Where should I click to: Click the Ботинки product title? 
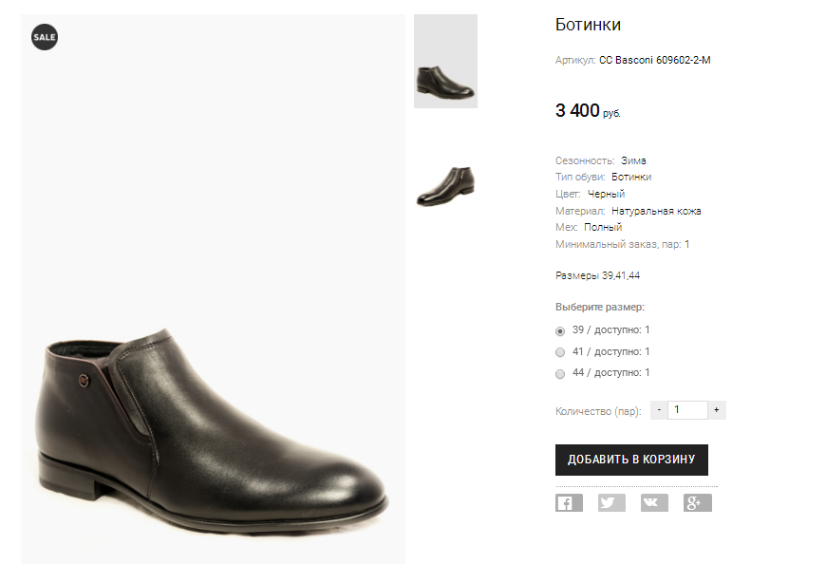click(588, 26)
